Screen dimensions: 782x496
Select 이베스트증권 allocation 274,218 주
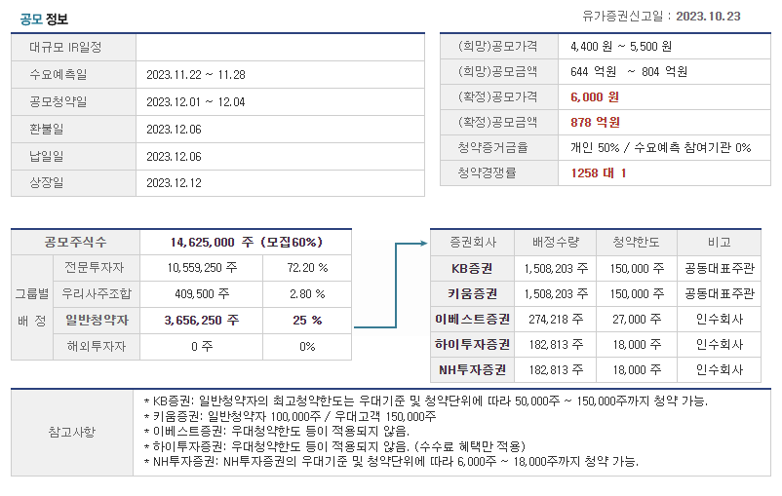[556, 319]
